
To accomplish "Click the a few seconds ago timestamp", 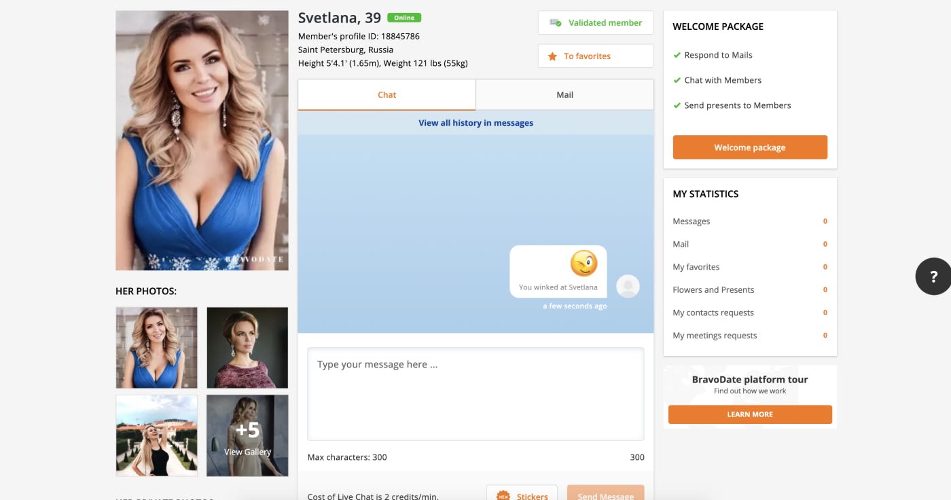I will [575, 306].
